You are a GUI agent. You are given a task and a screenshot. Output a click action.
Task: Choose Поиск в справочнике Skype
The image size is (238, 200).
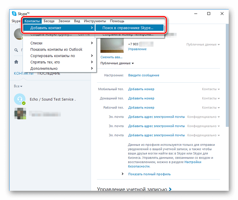pyautogui.click(x=130, y=28)
